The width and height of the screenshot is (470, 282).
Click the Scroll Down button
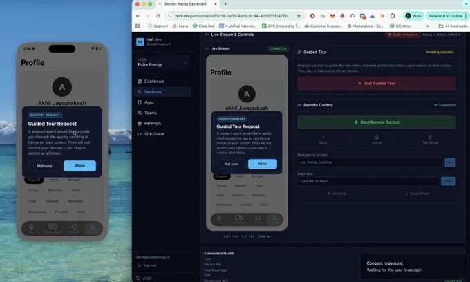point(417,194)
